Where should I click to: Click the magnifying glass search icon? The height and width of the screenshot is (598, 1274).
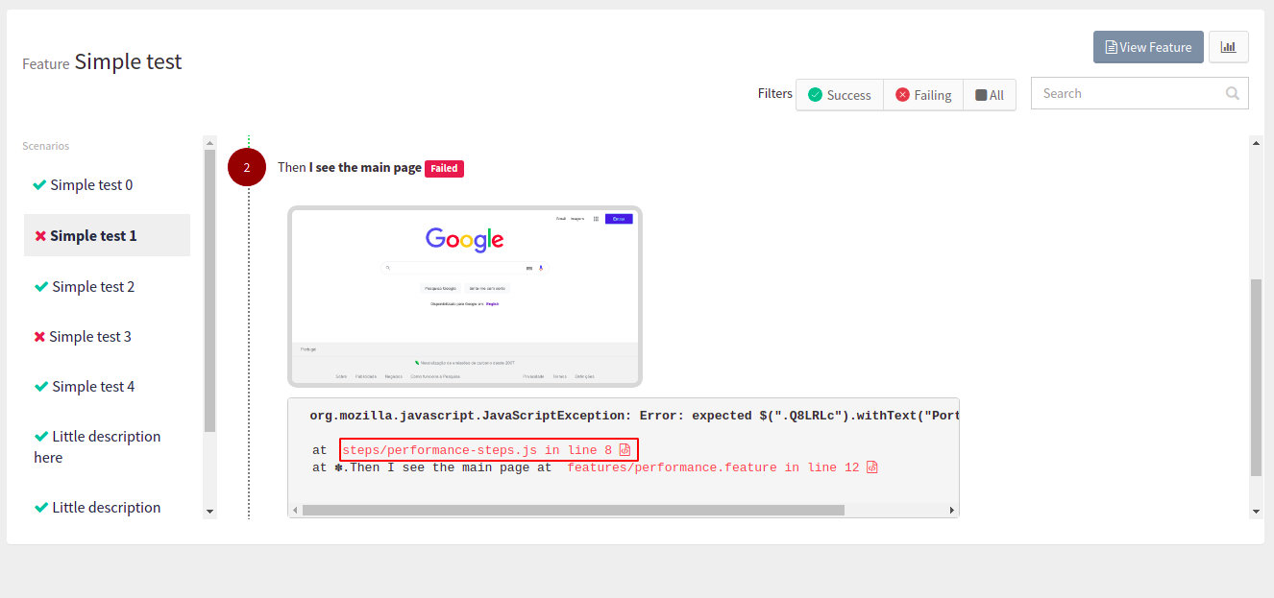coord(1233,93)
